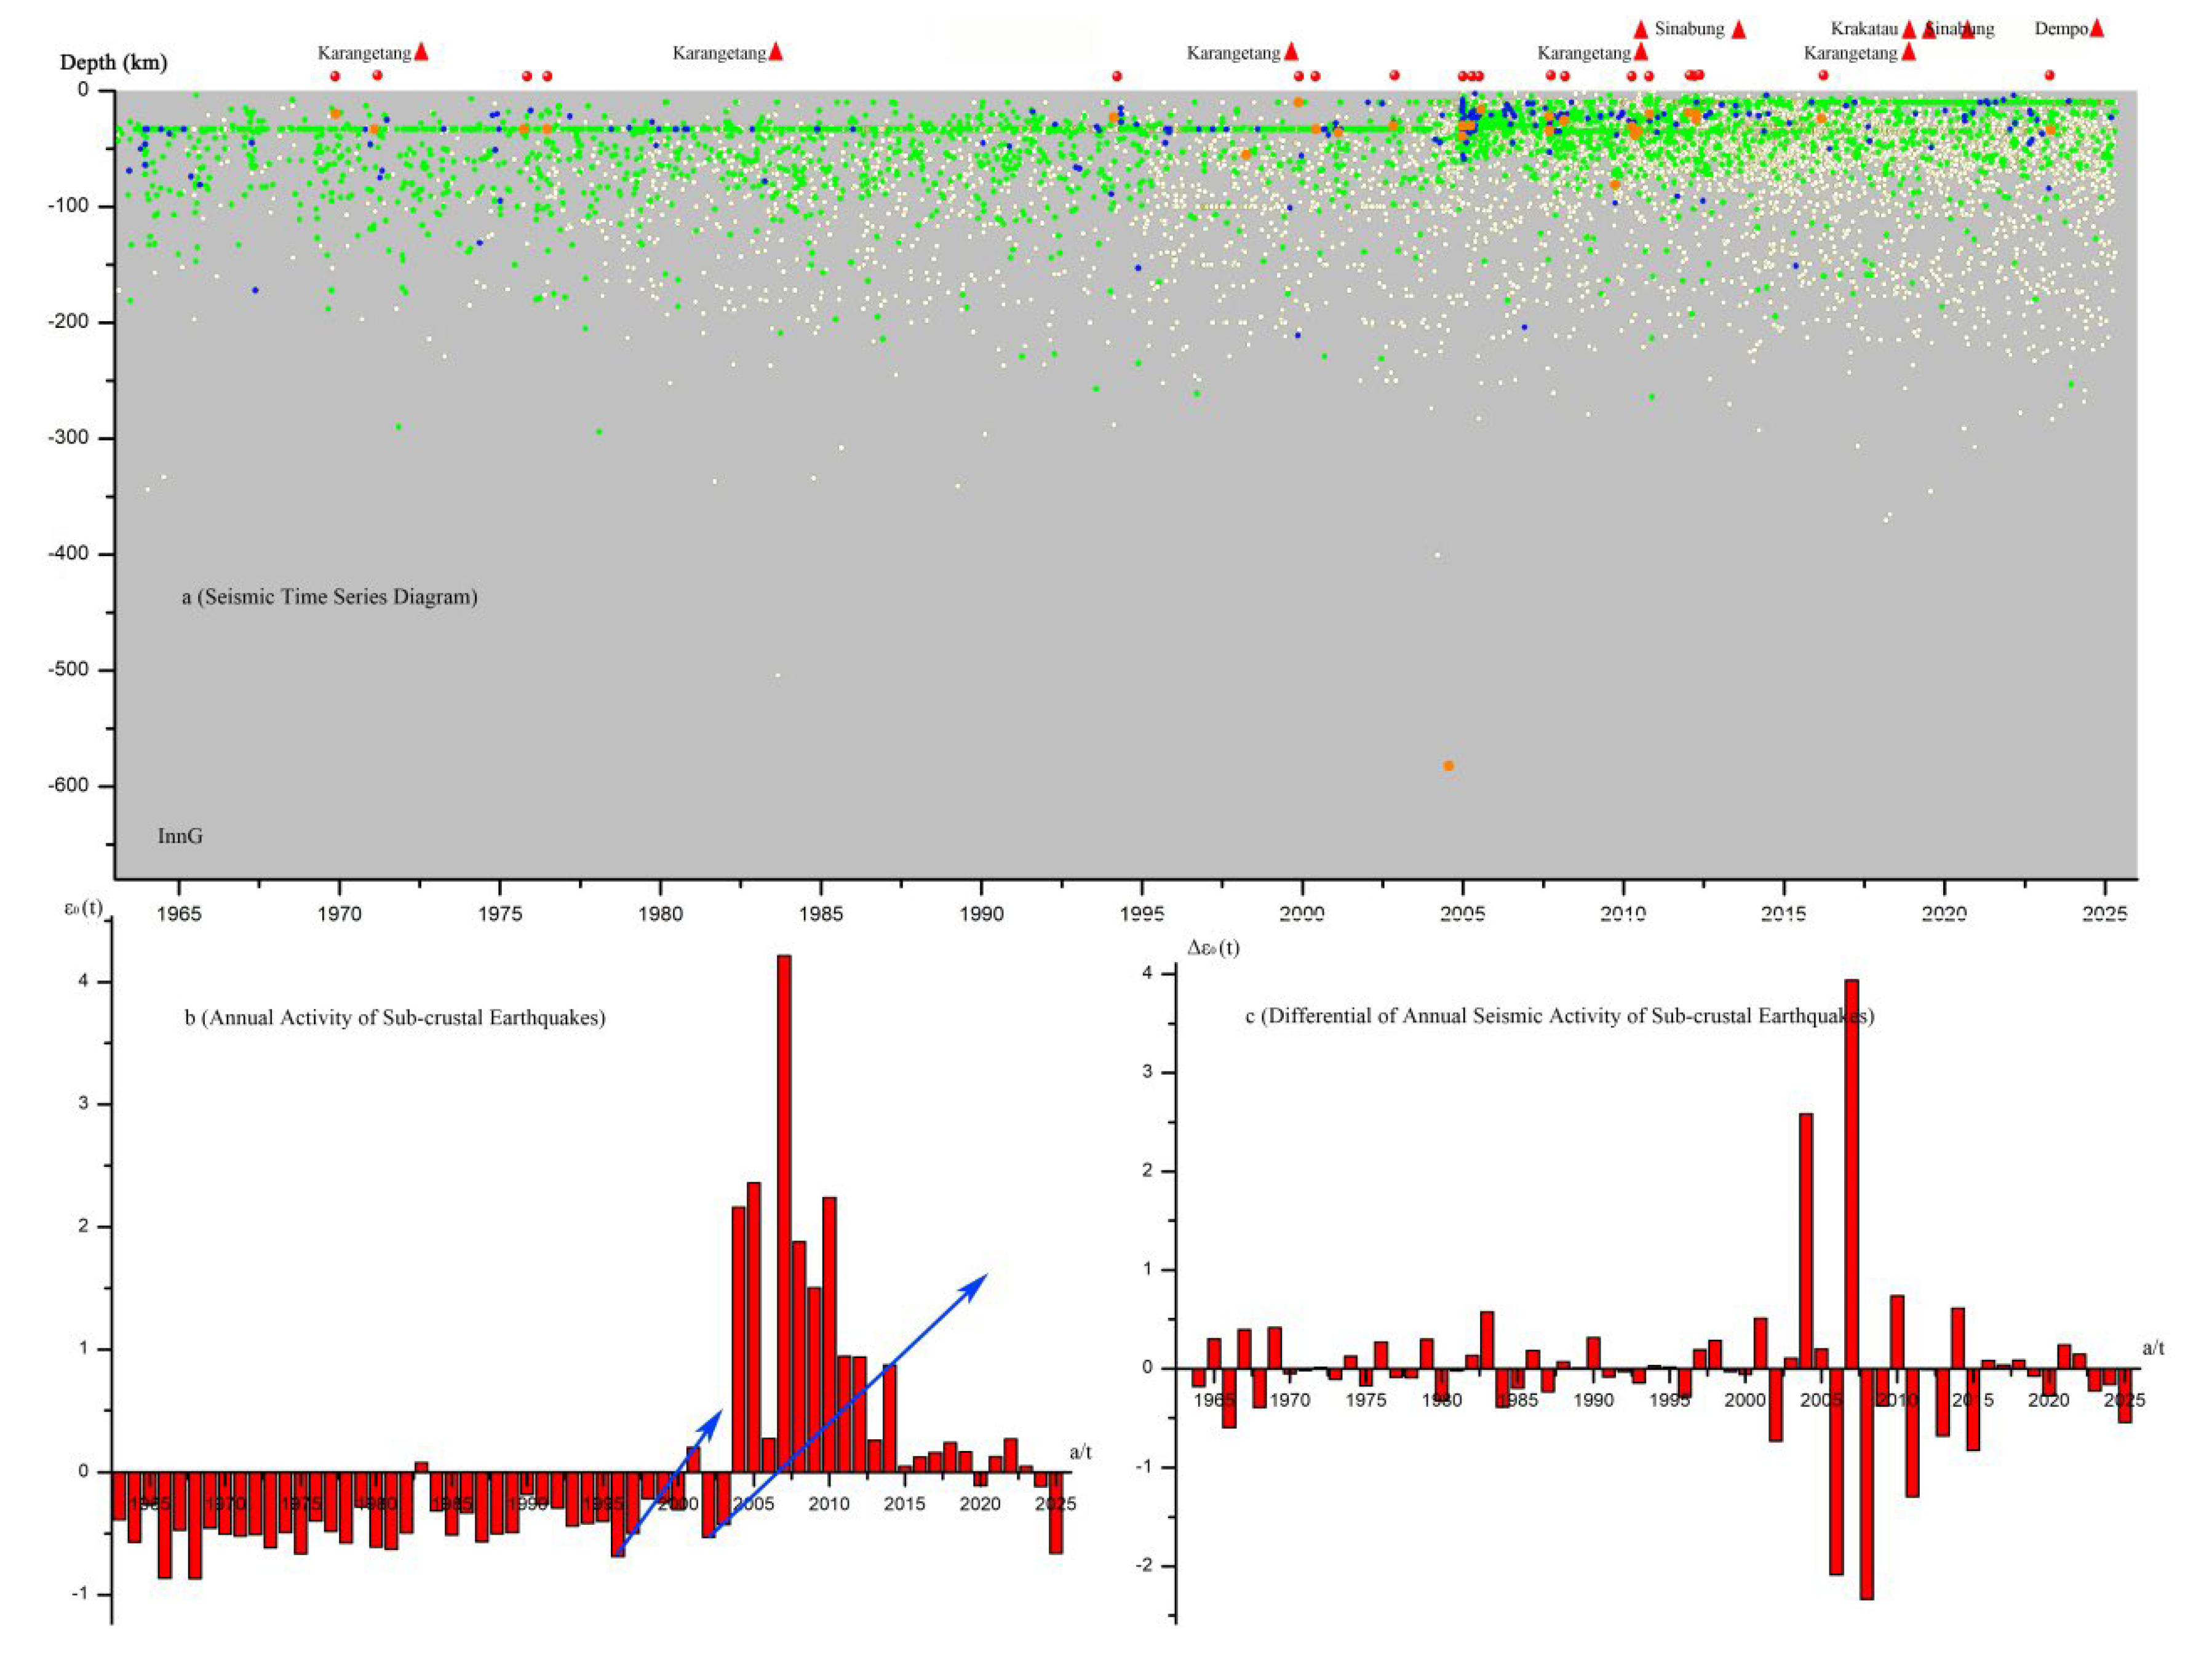Click the leftmost Karangetang triangle near 1972
The width and height of the screenshot is (2212, 1670).
pyautogui.click(x=422, y=51)
